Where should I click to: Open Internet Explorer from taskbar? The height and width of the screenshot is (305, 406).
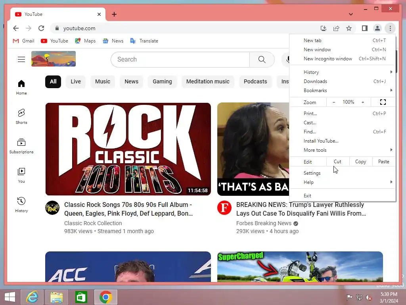pyautogui.click(x=32, y=297)
